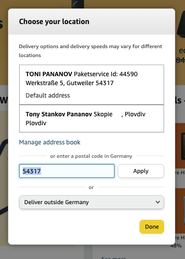Apply the entered postal code
Image resolution: width=185 pixels, height=259 pixels.
click(141, 171)
